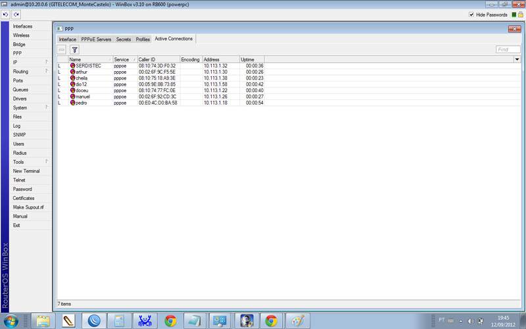The height and width of the screenshot is (329, 526).
Task: Sort by the Encoding column header
Action: [x=191, y=59]
